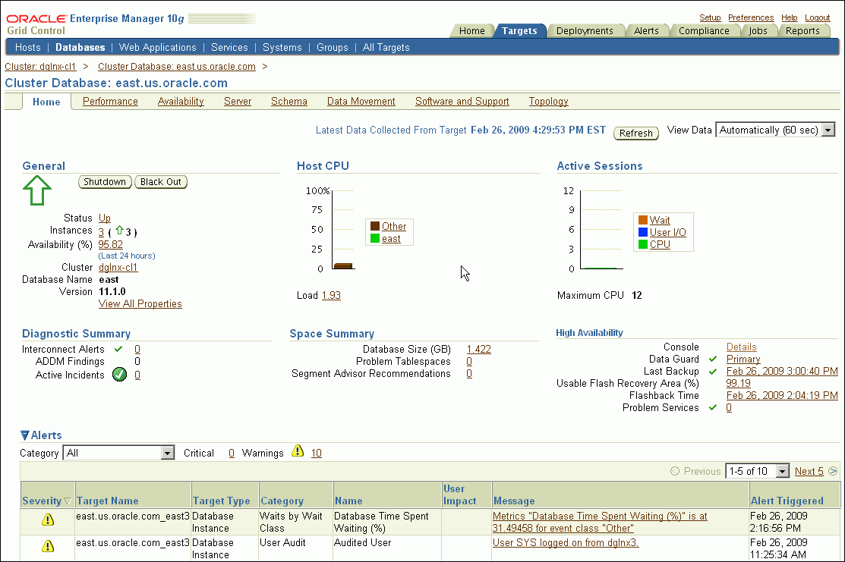This screenshot has height=562, width=845.
Task: Switch to the Deployments tab
Action: 585,30
